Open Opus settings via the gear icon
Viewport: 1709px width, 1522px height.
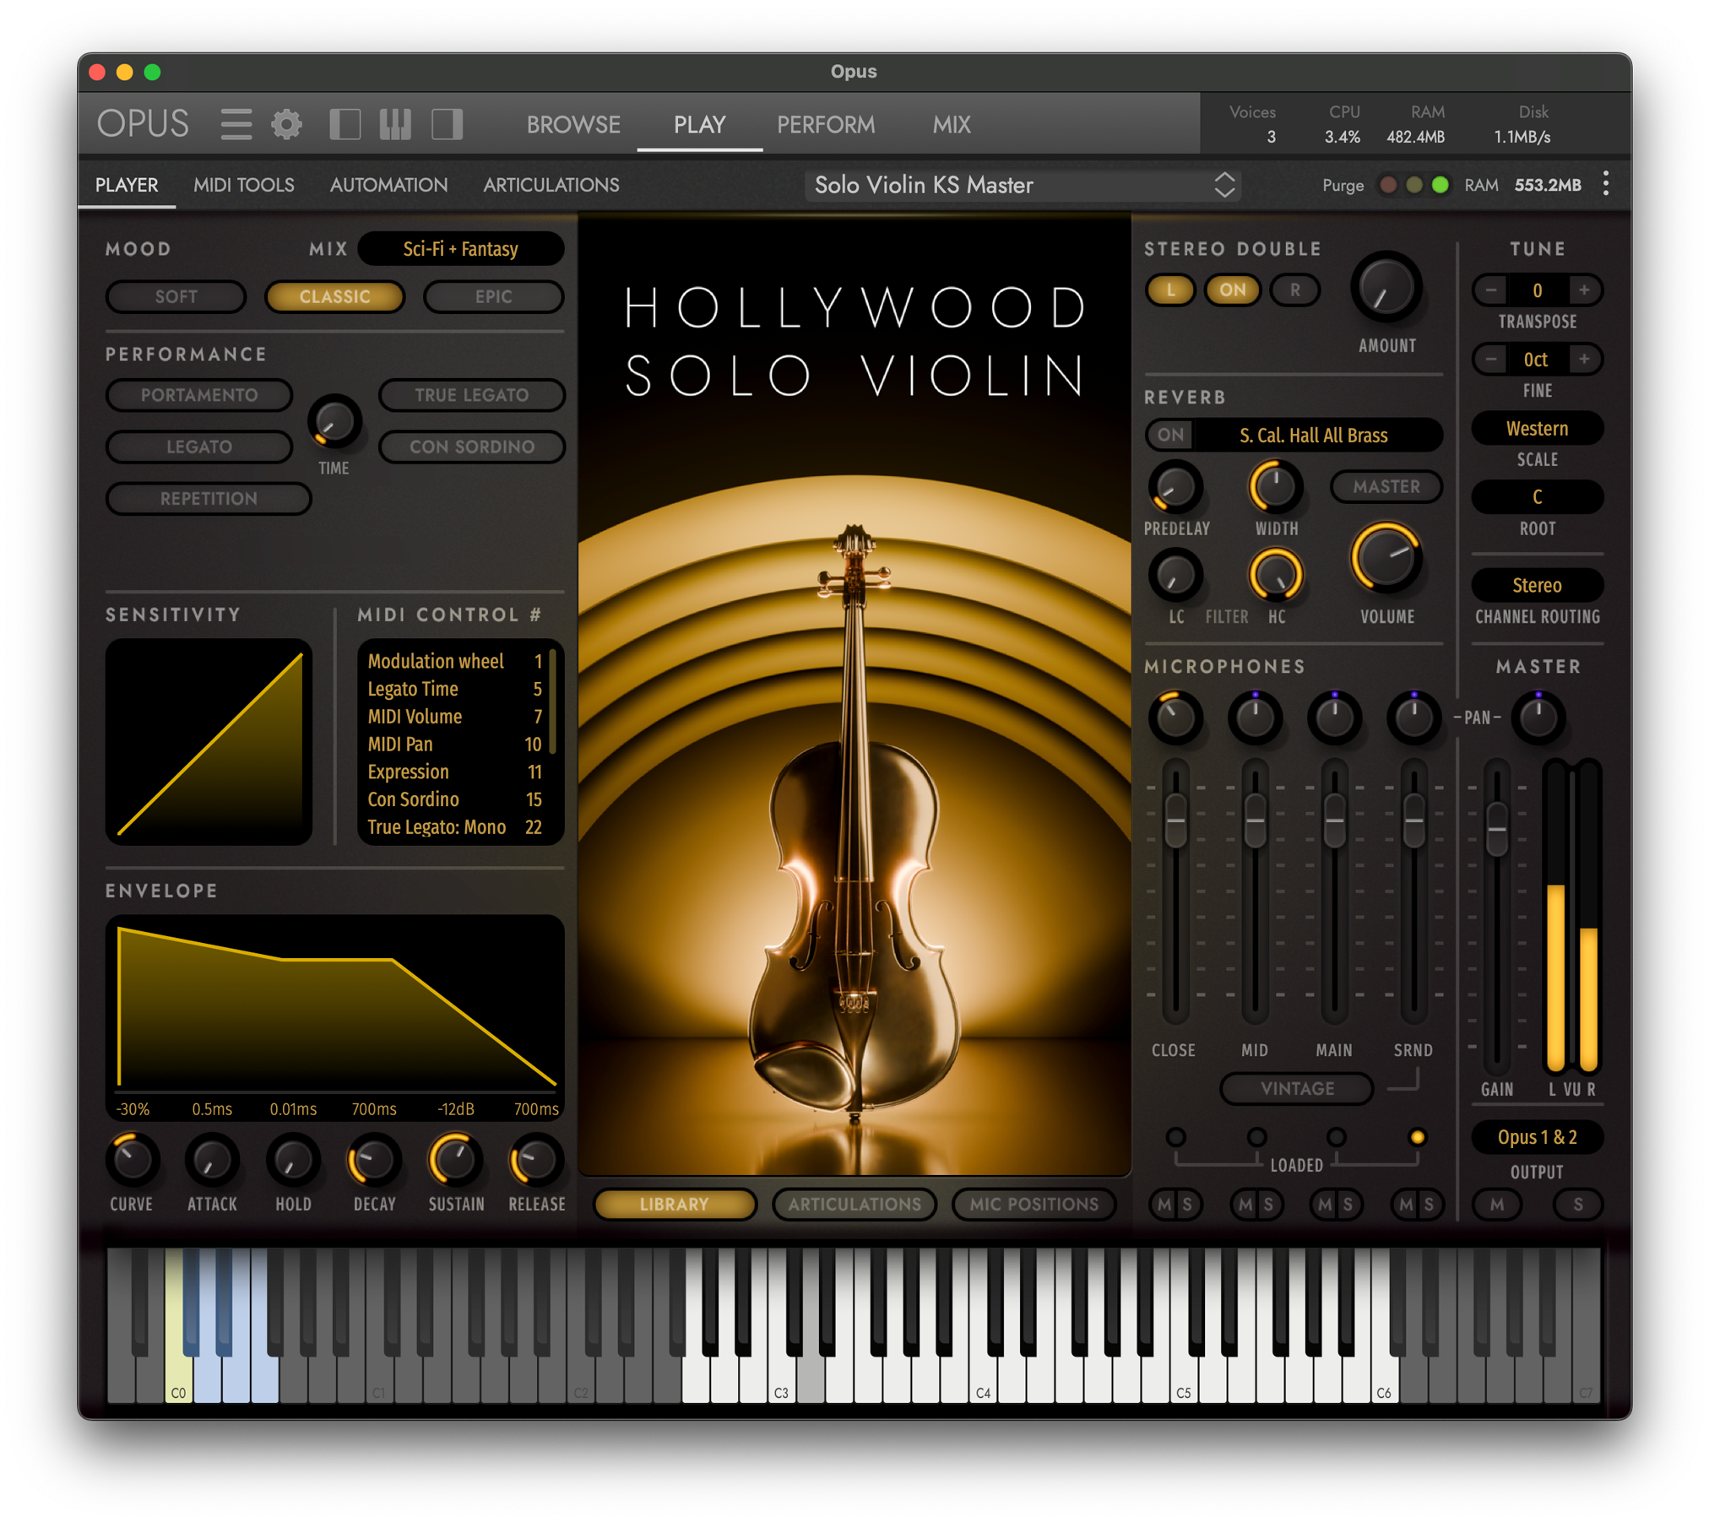click(287, 123)
